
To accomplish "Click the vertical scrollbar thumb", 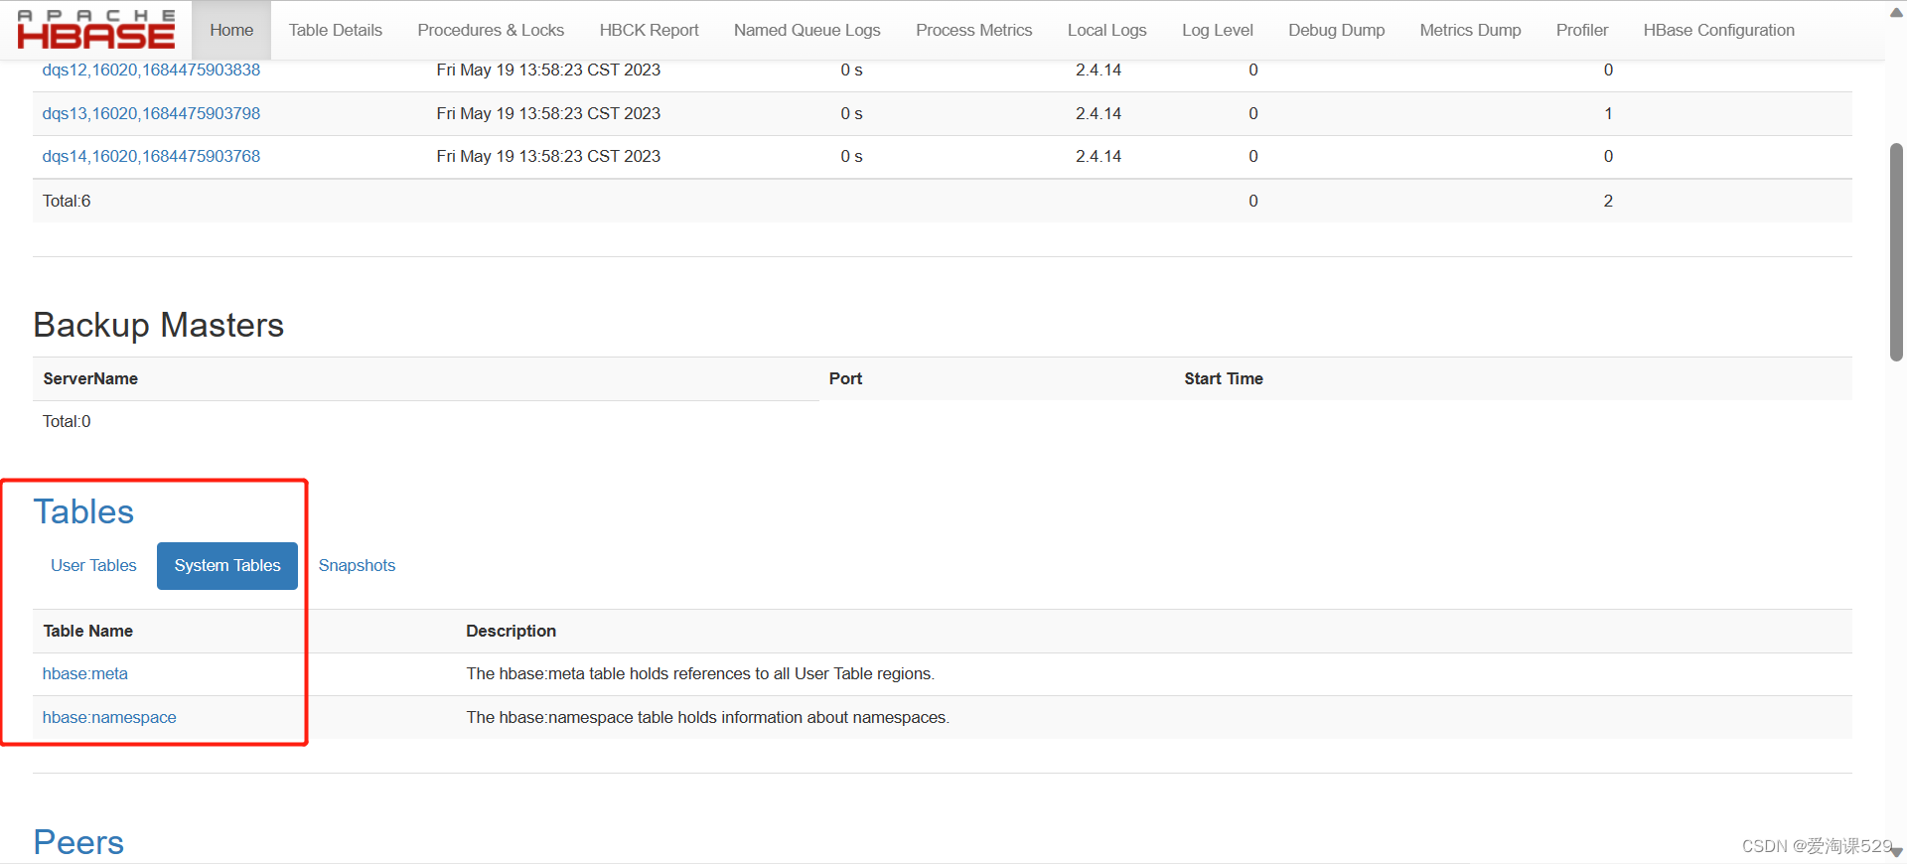I will (1896, 252).
